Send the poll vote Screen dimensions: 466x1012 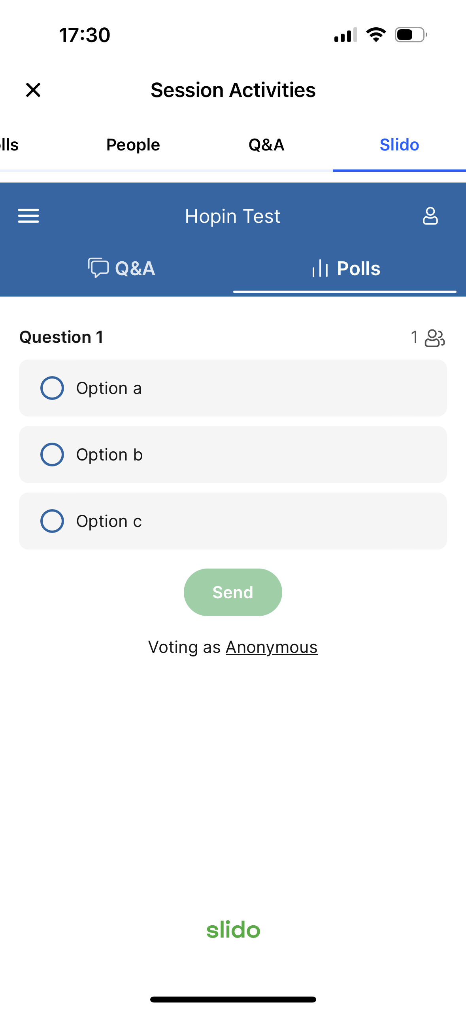(x=233, y=592)
